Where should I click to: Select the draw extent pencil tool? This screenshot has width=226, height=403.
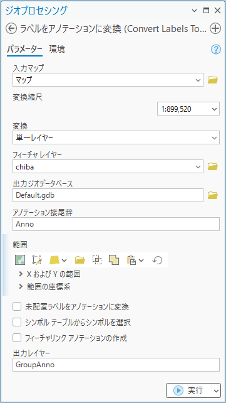(x=37, y=260)
